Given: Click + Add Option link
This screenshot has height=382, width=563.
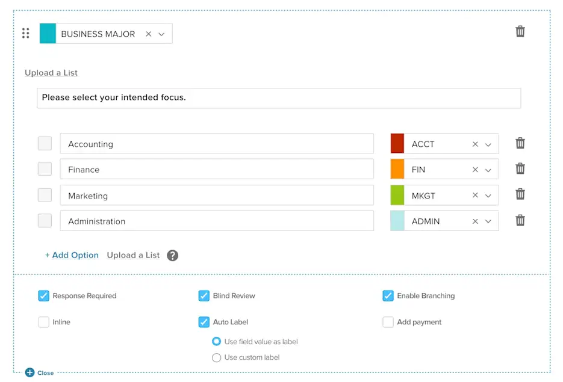Looking at the screenshot, I should pyautogui.click(x=72, y=255).
